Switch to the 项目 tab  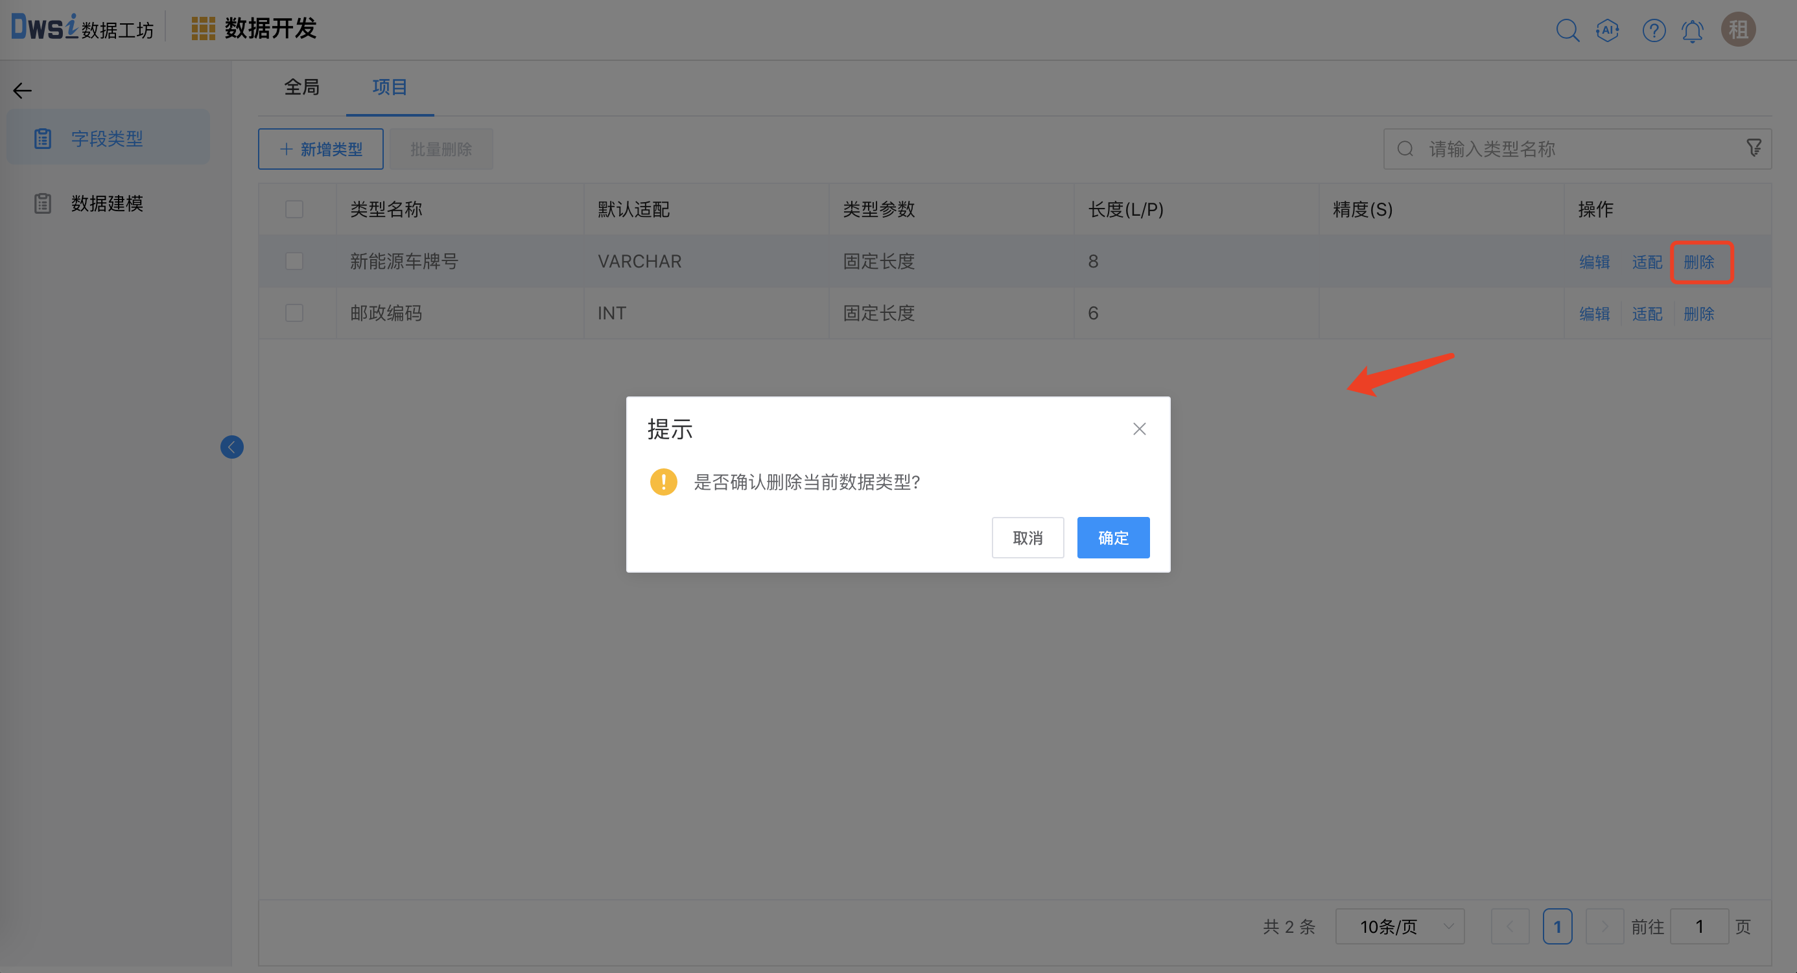click(x=389, y=86)
